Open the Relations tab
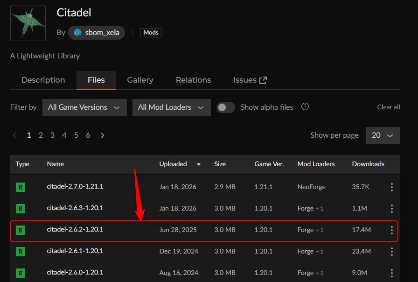This screenshot has height=282, width=418. (193, 80)
